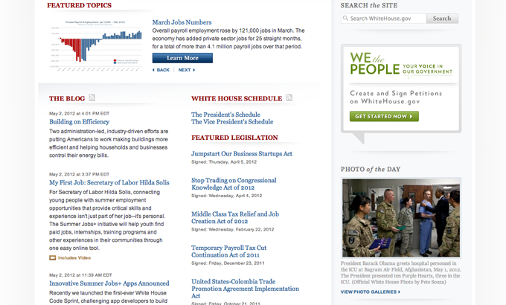Read the Building on Efficiency blog post
Screen dimensions: 506x305
(79, 121)
